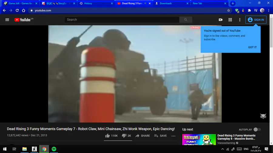Open Chrome from the taskbar

tap(44, 149)
